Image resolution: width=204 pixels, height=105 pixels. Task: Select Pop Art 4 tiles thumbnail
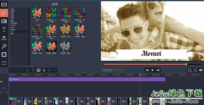coord(52,13)
